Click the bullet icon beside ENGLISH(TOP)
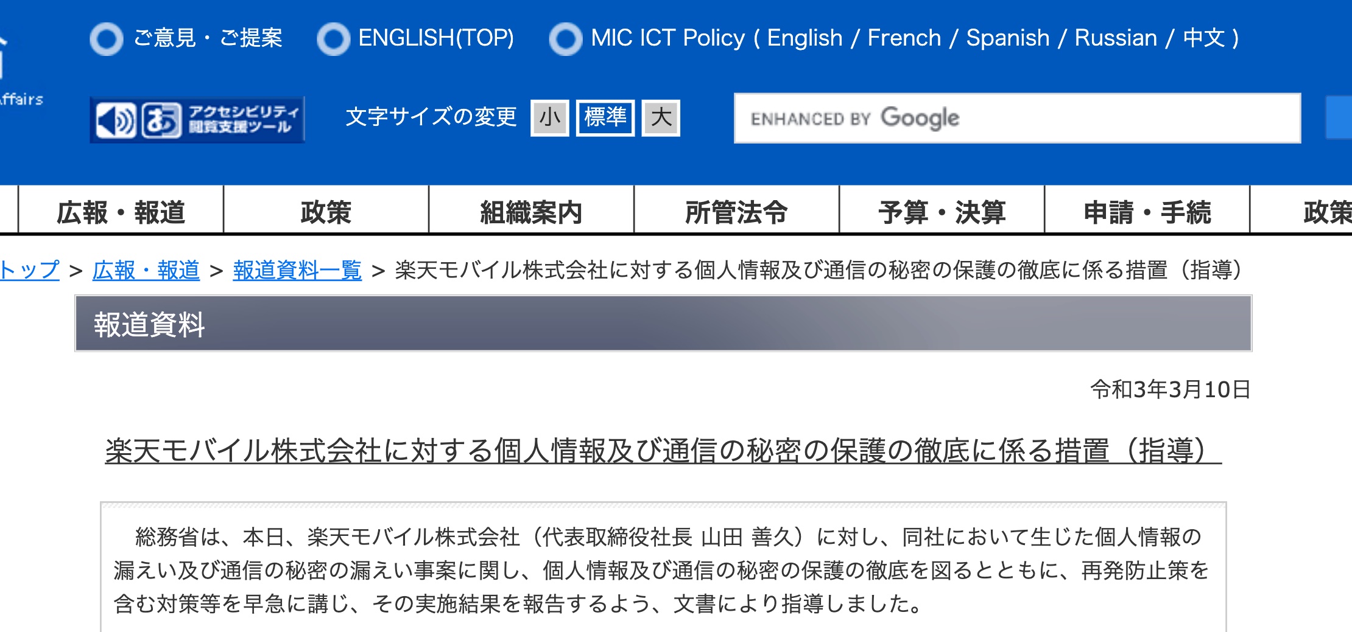Viewport: 1352px width, 632px height. pos(333,39)
